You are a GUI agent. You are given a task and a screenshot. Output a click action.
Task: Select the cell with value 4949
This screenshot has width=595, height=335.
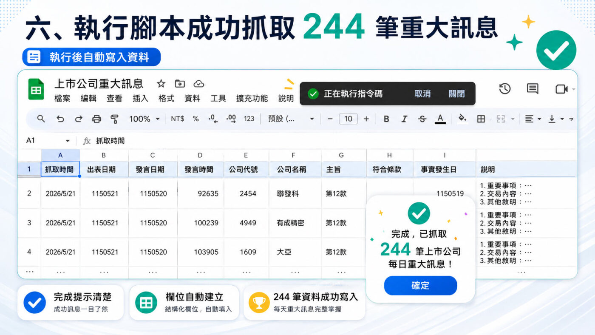(x=246, y=223)
